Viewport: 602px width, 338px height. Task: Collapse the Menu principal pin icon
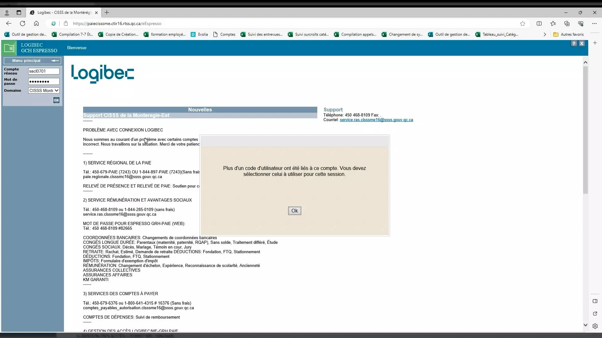55,61
